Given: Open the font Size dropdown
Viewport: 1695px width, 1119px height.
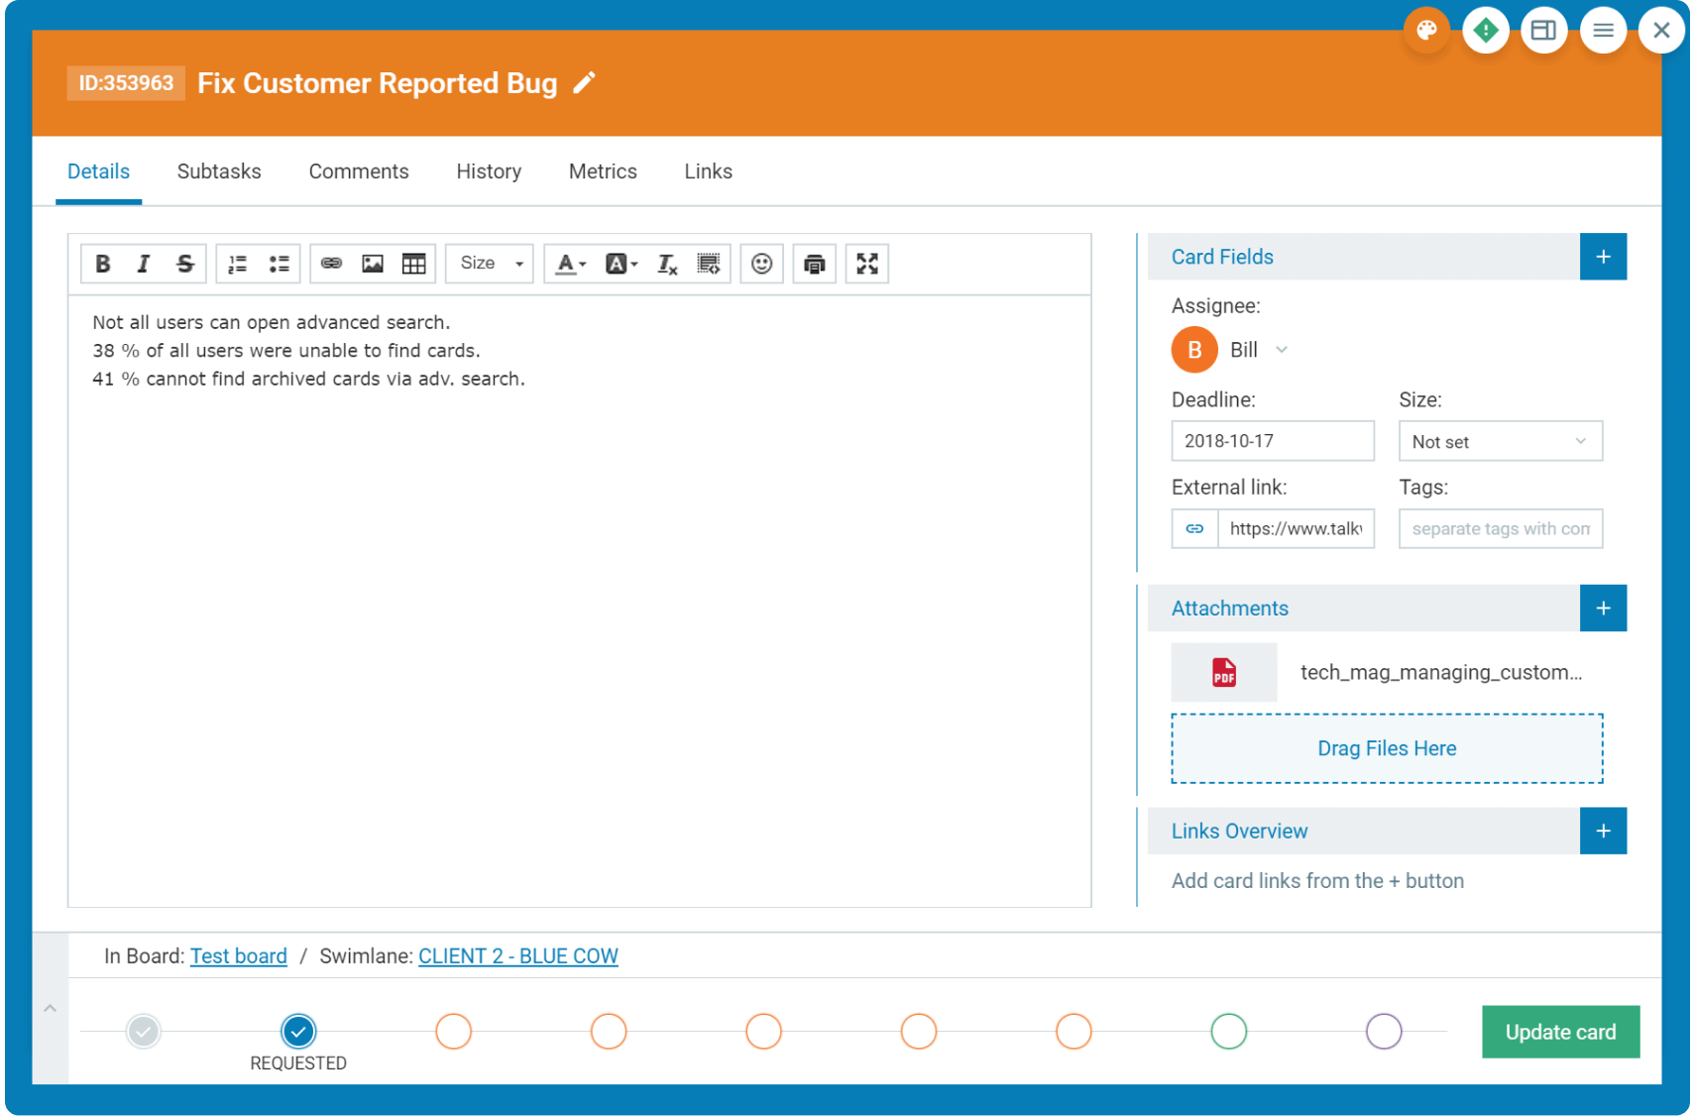Looking at the screenshot, I should (x=491, y=264).
